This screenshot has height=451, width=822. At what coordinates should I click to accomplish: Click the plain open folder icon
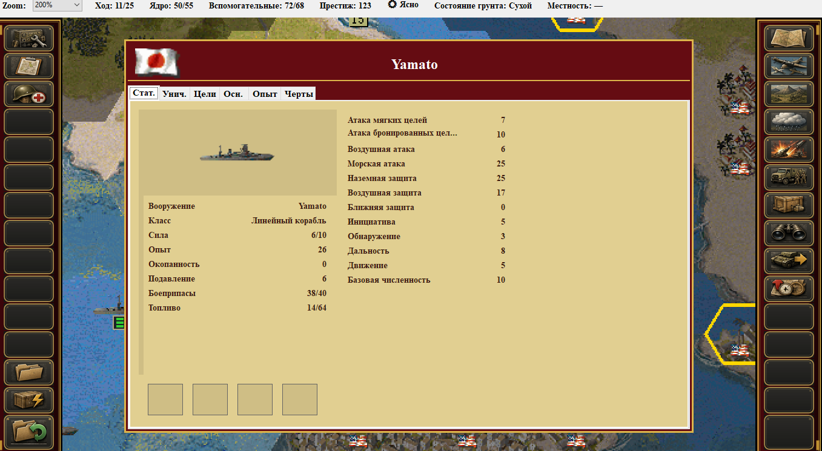[x=29, y=372]
